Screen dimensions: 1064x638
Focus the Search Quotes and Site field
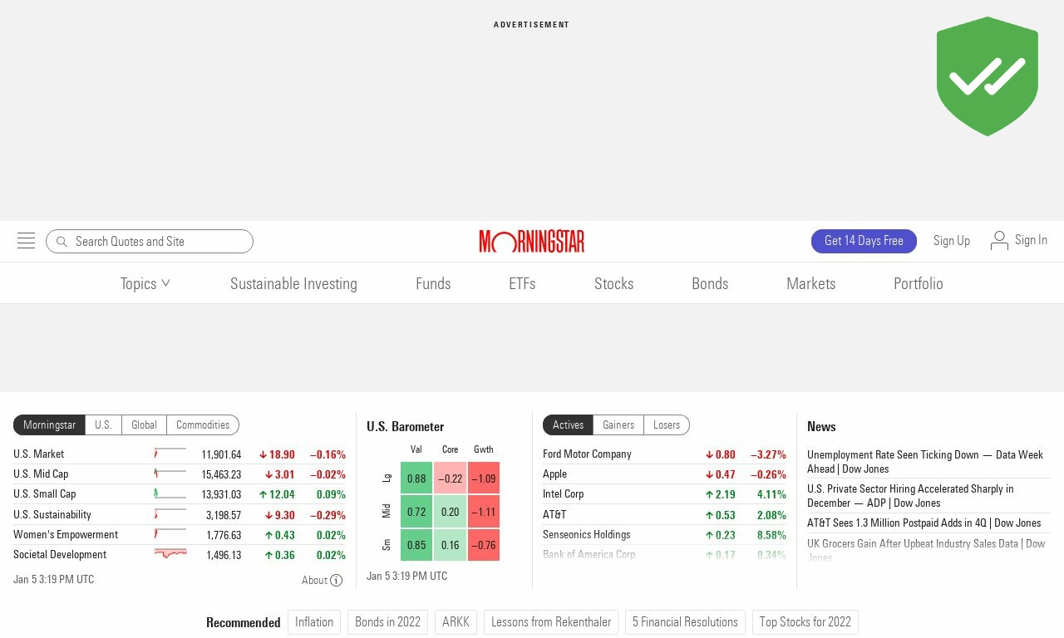[150, 241]
